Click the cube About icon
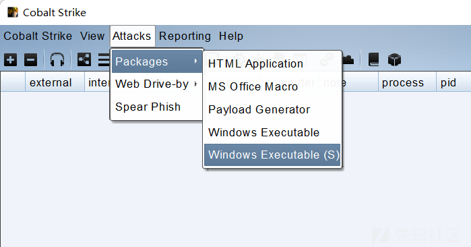This screenshot has width=471, height=247. coord(394,59)
